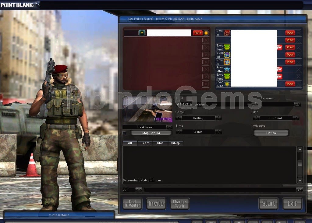Viewport: 312px width, 223px height.
Task: Tick the checkbox beside Map Setting
Action: 124,133
